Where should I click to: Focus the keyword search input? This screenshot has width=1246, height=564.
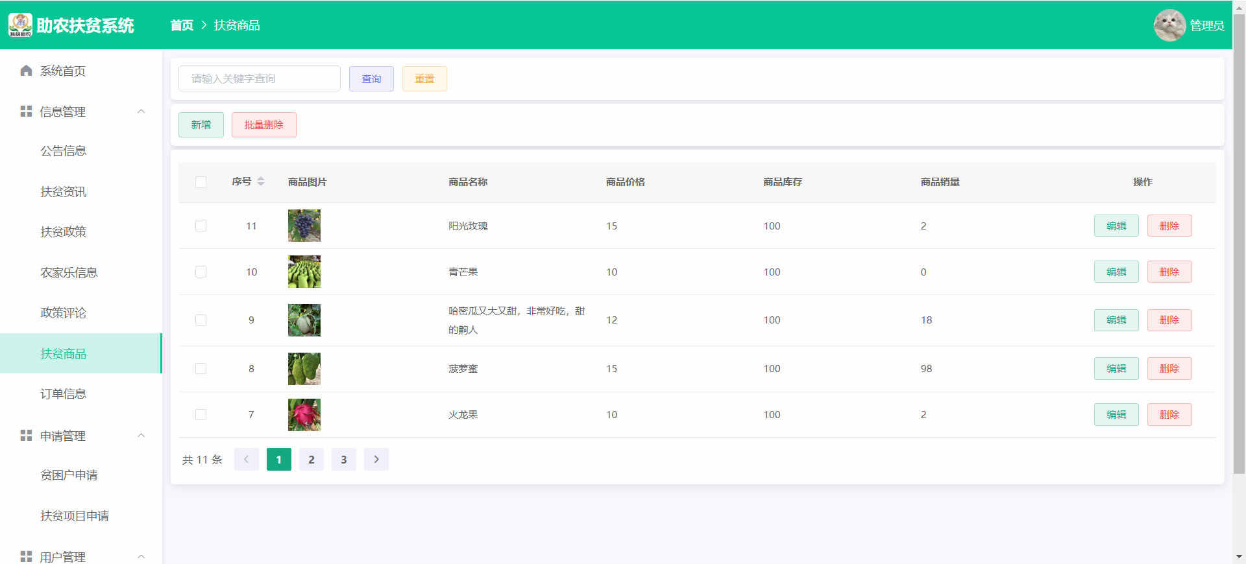(260, 78)
